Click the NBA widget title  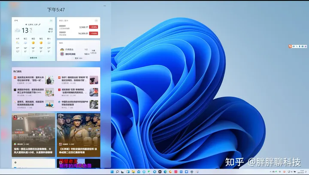pos(61,43)
